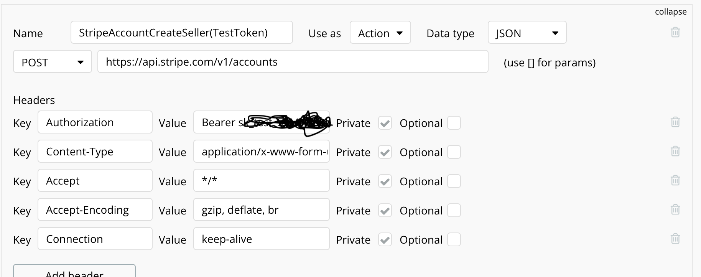Click the API call Name field

(x=181, y=33)
